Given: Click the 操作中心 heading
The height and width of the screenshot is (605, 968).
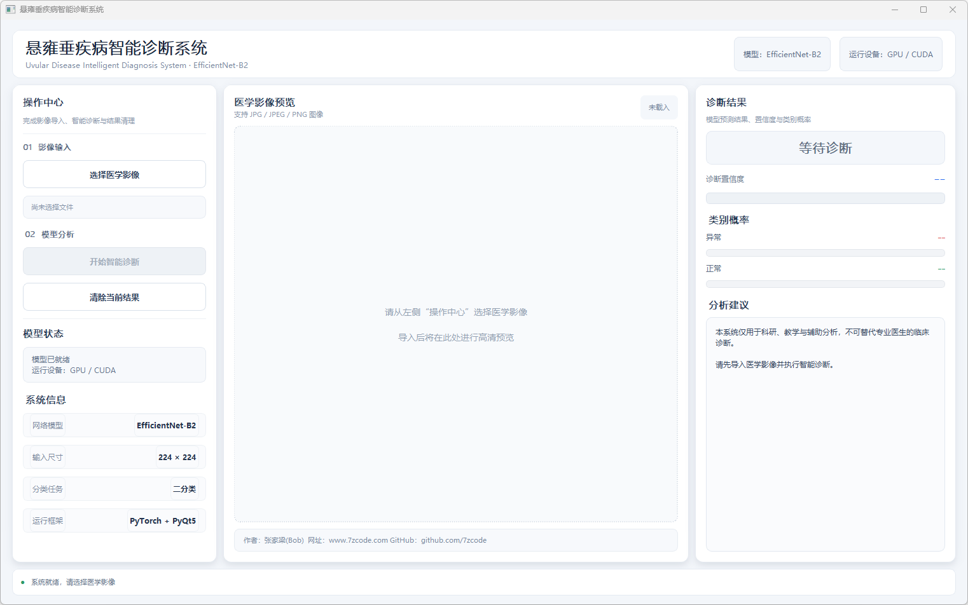Looking at the screenshot, I should coord(43,102).
